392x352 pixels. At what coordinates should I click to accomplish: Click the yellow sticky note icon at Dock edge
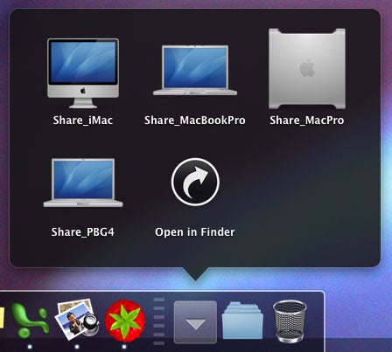pos(2,318)
